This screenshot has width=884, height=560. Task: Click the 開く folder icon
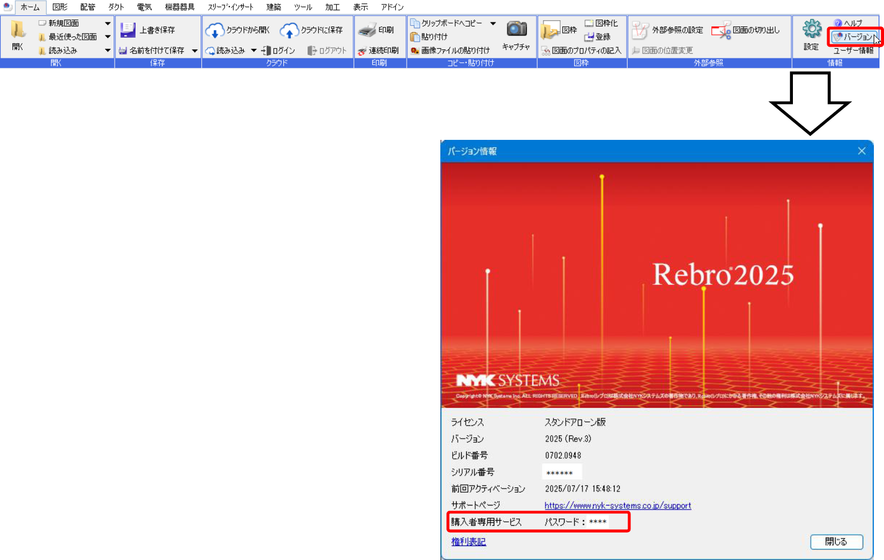click(18, 30)
